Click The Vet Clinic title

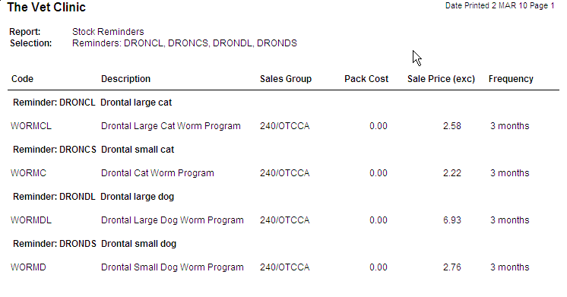click(x=46, y=8)
